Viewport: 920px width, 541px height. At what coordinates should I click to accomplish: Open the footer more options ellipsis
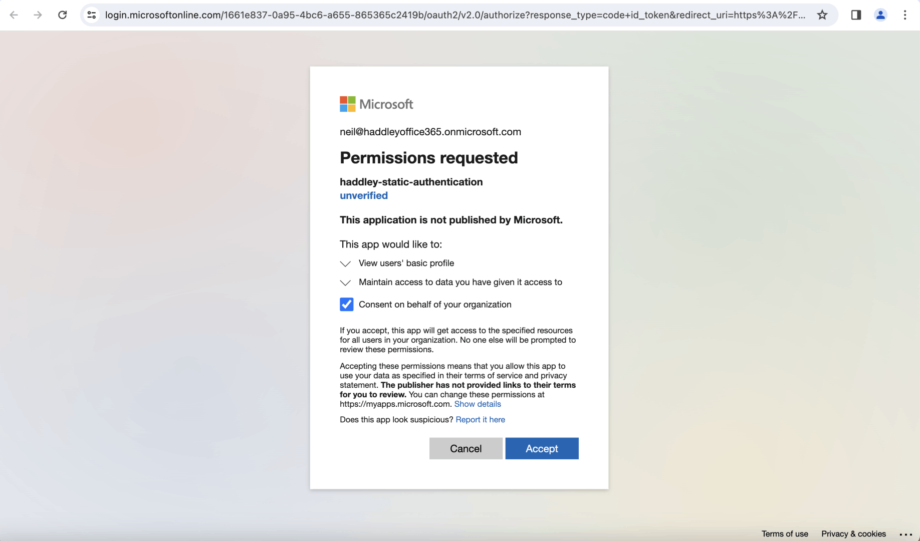click(x=906, y=534)
